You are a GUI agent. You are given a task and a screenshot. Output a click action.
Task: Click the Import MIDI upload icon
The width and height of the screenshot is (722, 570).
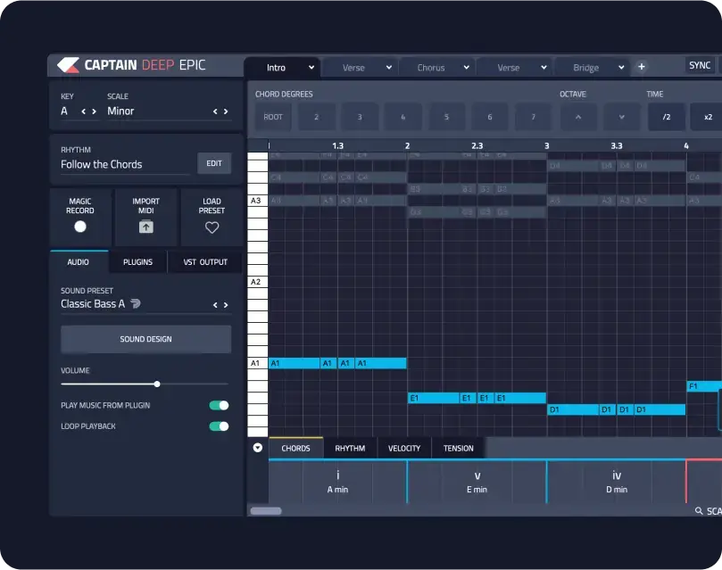145,227
